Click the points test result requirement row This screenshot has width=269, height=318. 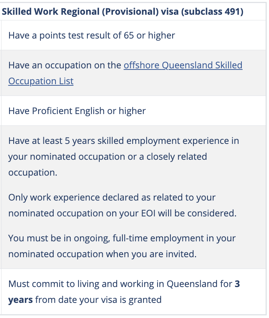pyautogui.click(x=92, y=36)
